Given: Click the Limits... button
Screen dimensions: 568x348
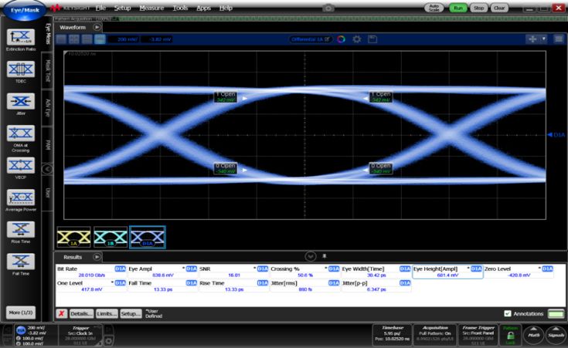Looking at the screenshot, I should (x=107, y=314).
